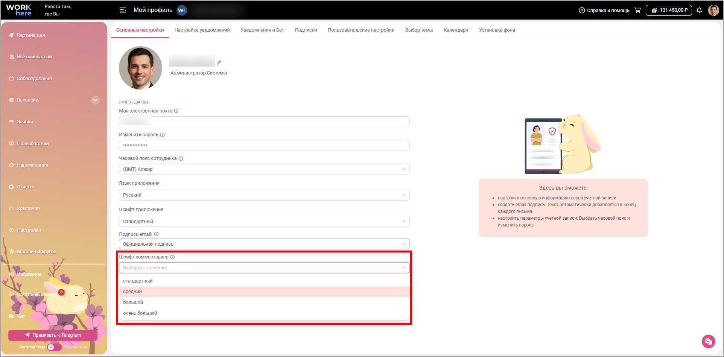
Task: Collapse the Шрифт комментариев dropdown field
Action: (264, 268)
